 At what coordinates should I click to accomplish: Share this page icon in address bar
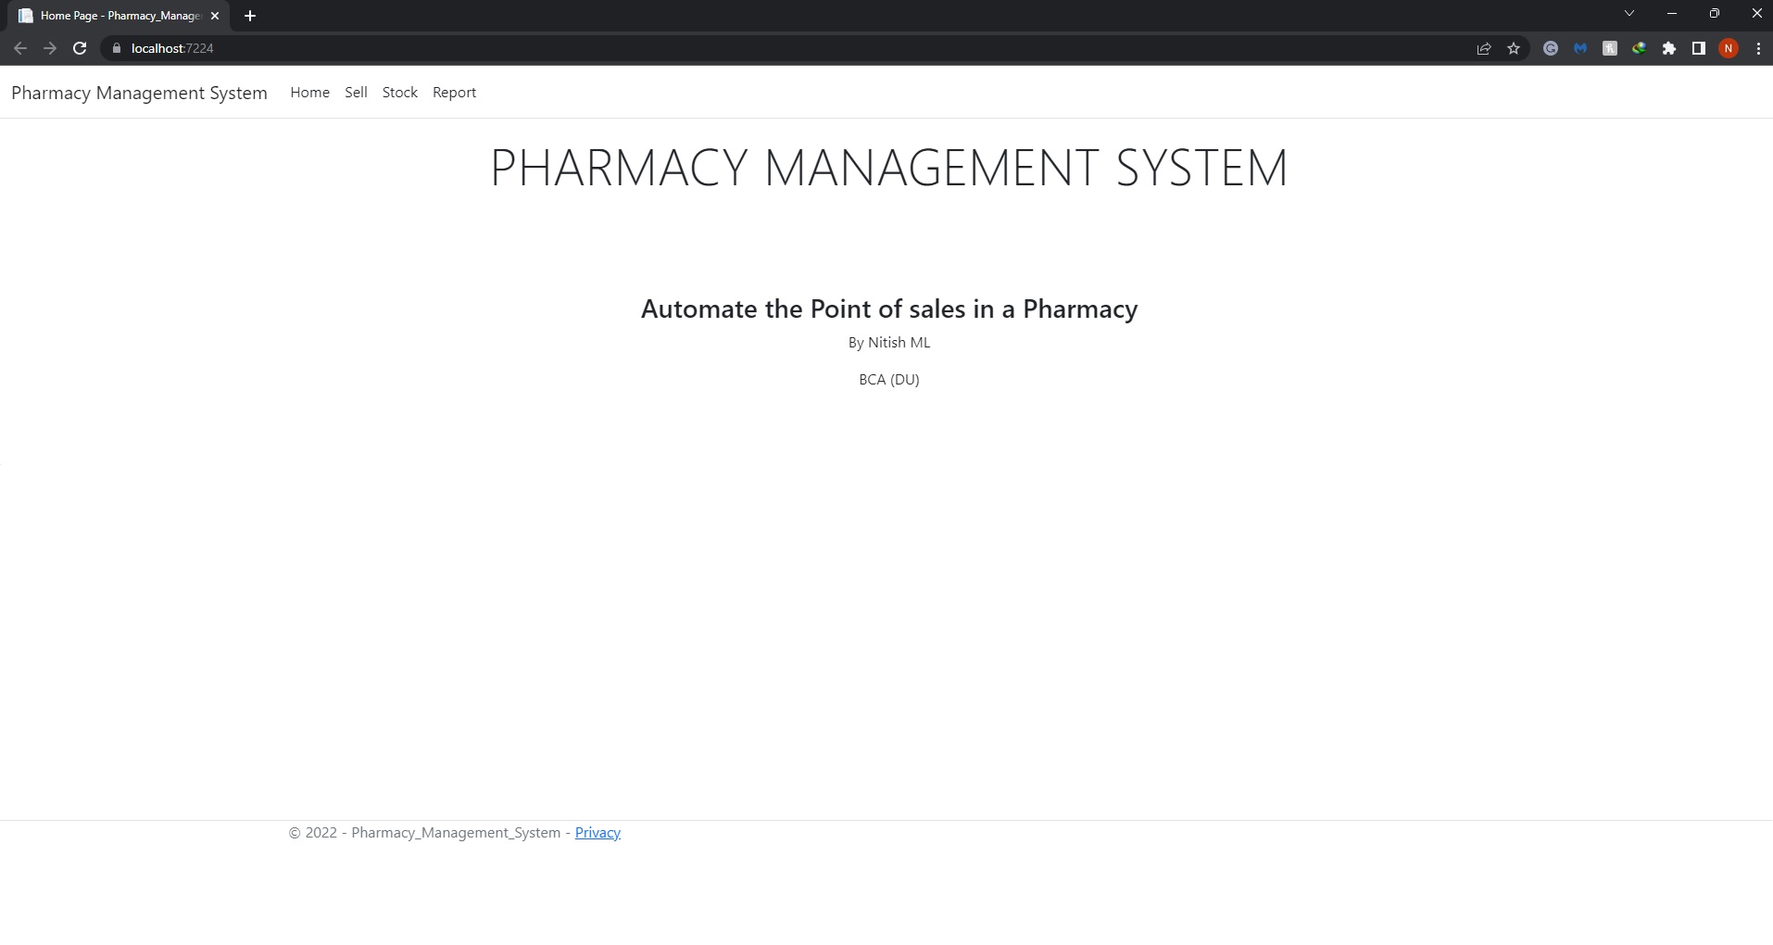(x=1484, y=48)
